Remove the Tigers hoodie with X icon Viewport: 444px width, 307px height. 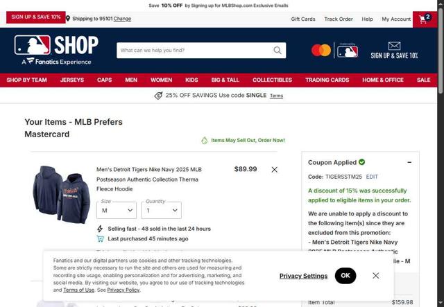tap(275, 170)
